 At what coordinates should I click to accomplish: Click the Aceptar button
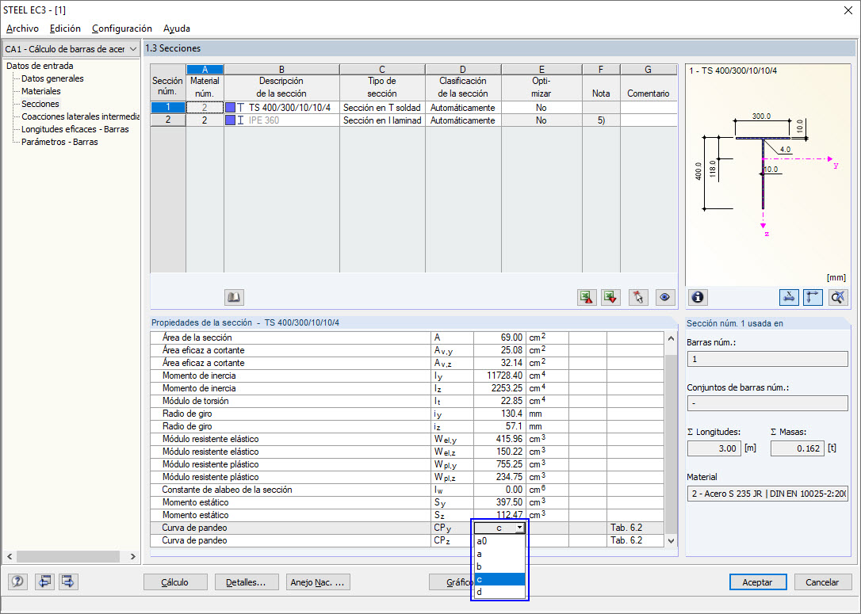coord(758,582)
